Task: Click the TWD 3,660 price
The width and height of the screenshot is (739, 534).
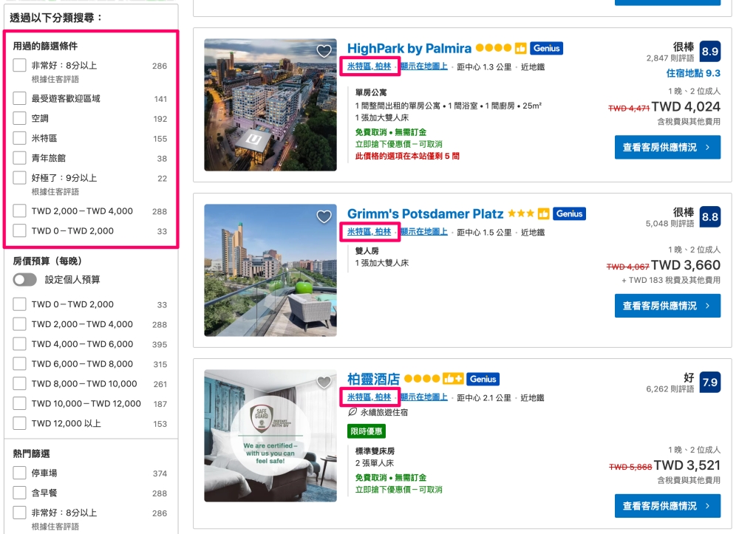Action: [686, 265]
